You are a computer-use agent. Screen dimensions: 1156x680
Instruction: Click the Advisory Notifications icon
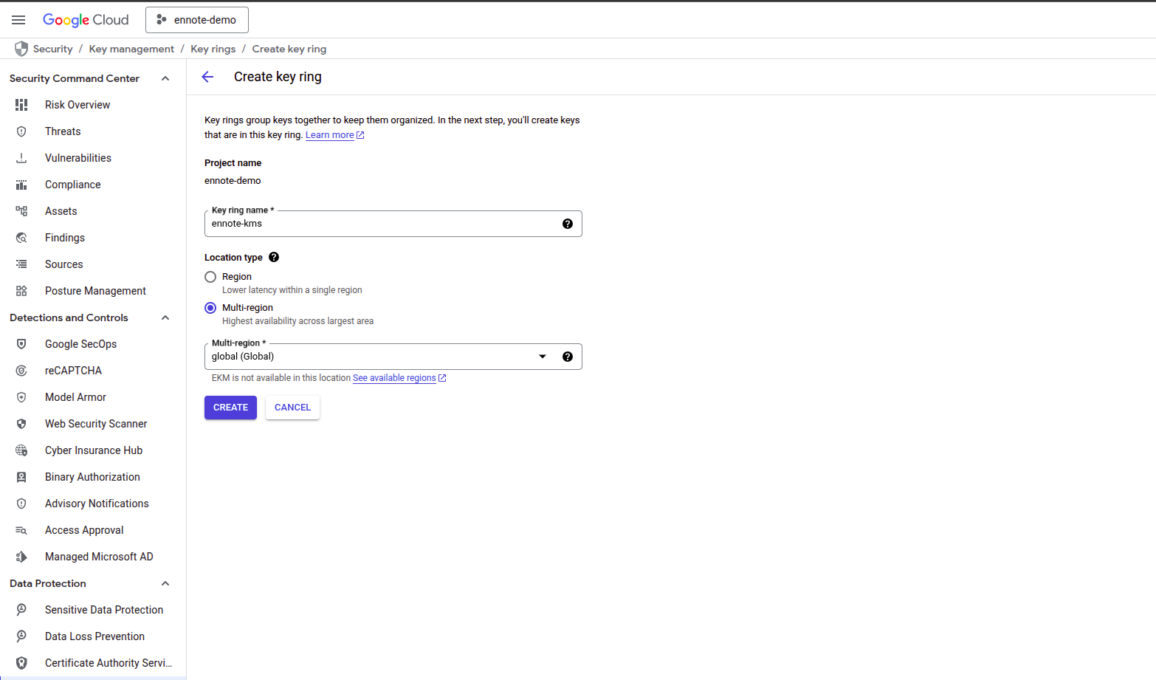pos(21,504)
